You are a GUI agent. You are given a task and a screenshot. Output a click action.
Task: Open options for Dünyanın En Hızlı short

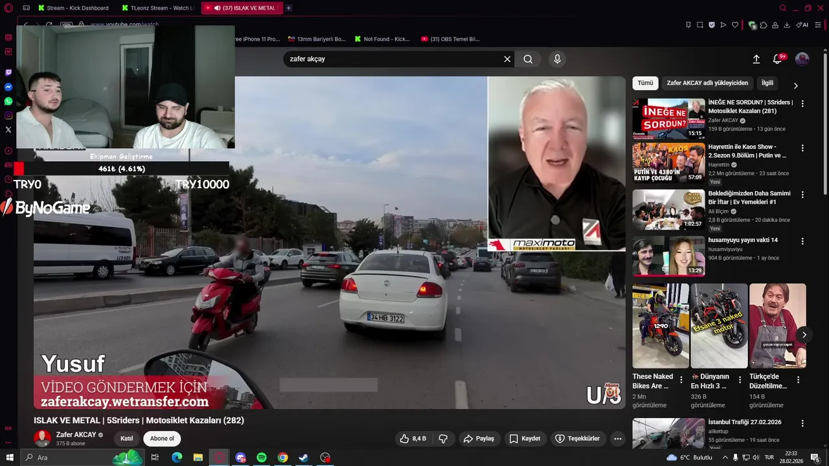[x=740, y=380]
